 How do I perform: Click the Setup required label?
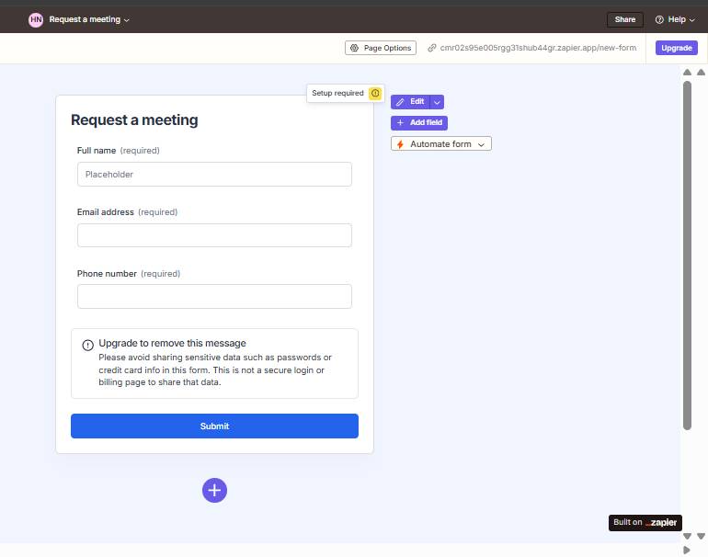[x=337, y=93]
